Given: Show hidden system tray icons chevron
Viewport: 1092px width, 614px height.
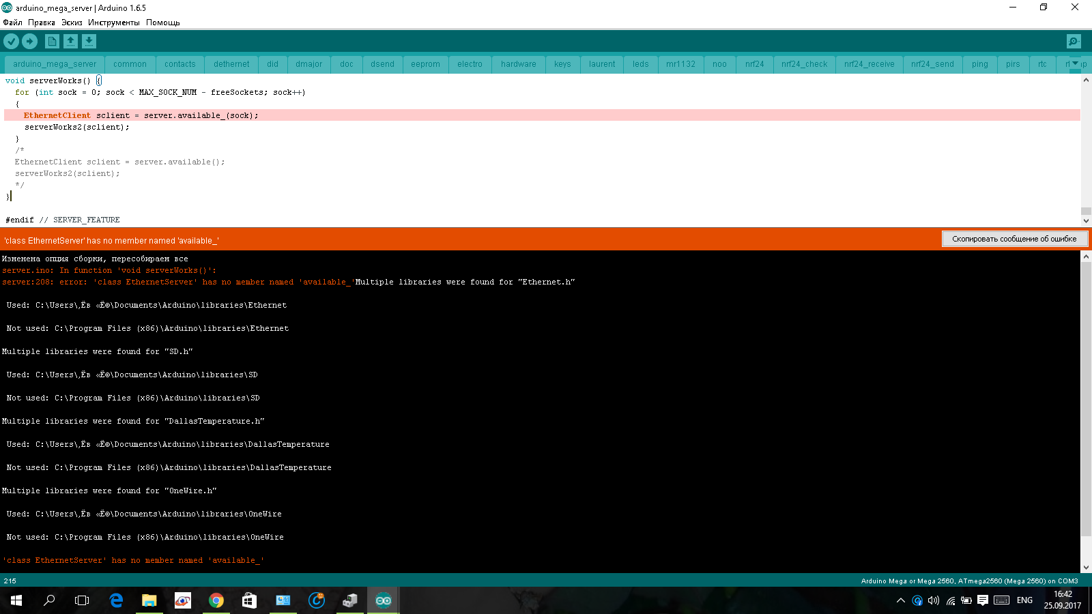Looking at the screenshot, I should [901, 600].
